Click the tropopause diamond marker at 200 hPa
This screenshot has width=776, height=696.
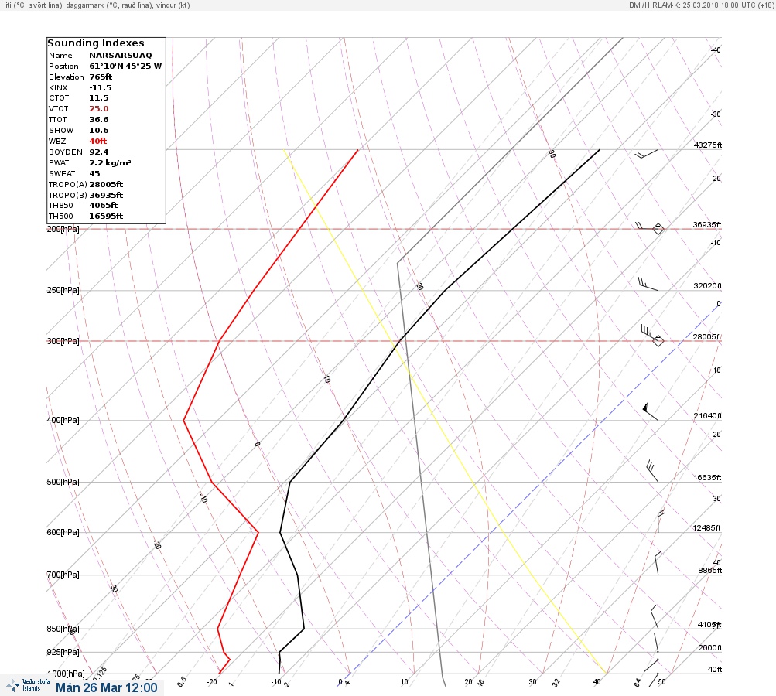[658, 229]
